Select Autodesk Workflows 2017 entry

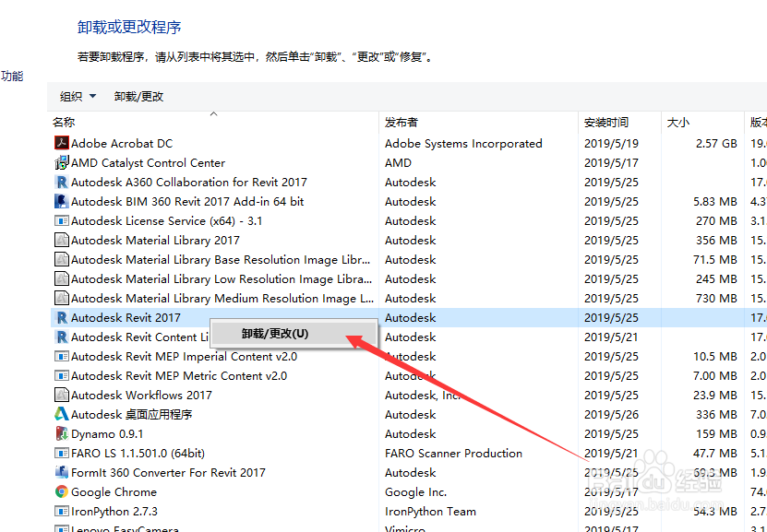[142, 396]
